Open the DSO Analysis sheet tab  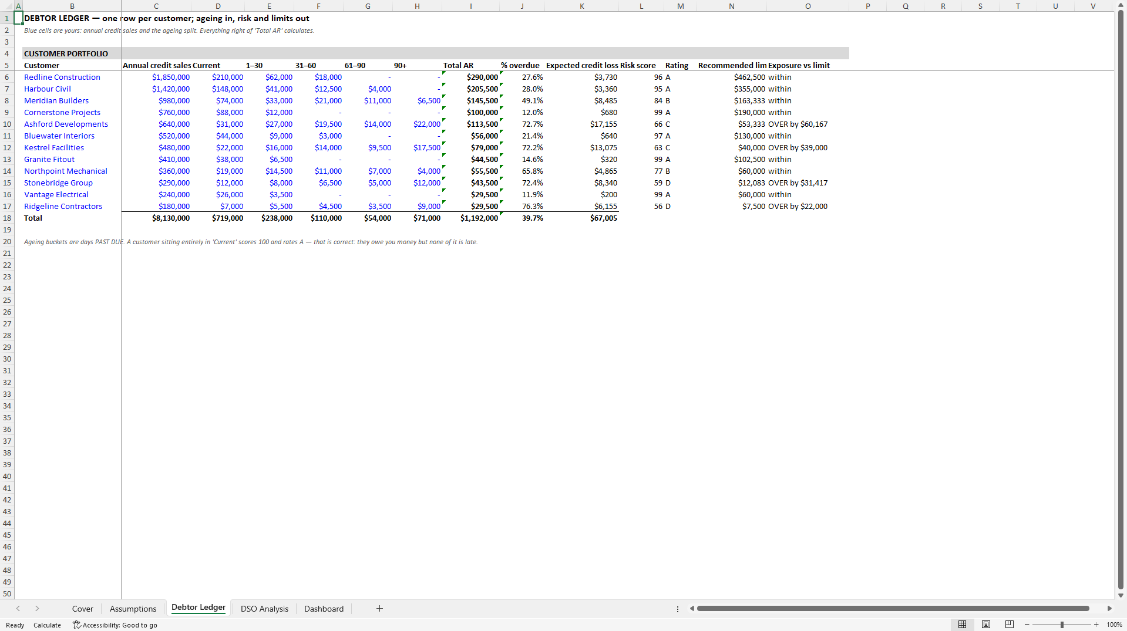coord(264,609)
